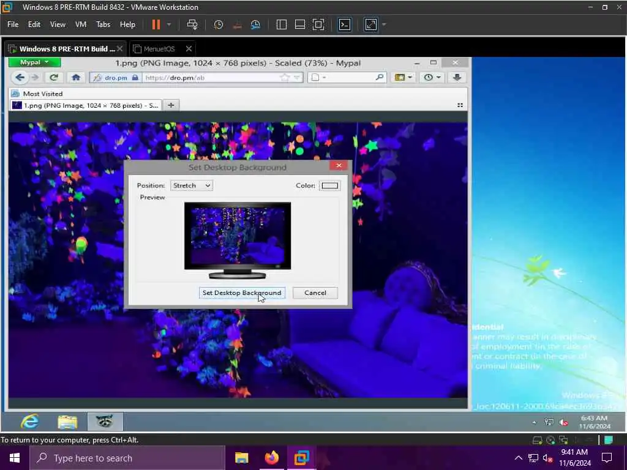Viewport: 627px width, 470px height.
Task: Open the VMware Edit menu
Action: 34,24
